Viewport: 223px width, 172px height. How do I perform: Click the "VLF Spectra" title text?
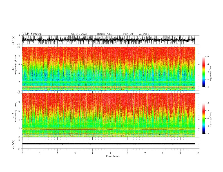pos(32,34)
